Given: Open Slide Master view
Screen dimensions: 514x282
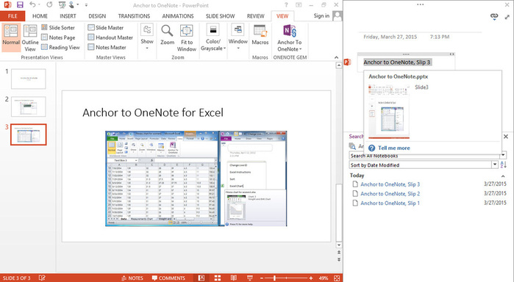Looking at the screenshot, I should click(x=106, y=27).
